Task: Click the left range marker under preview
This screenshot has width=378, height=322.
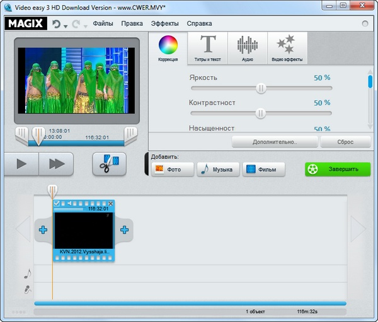Action: click(21, 135)
